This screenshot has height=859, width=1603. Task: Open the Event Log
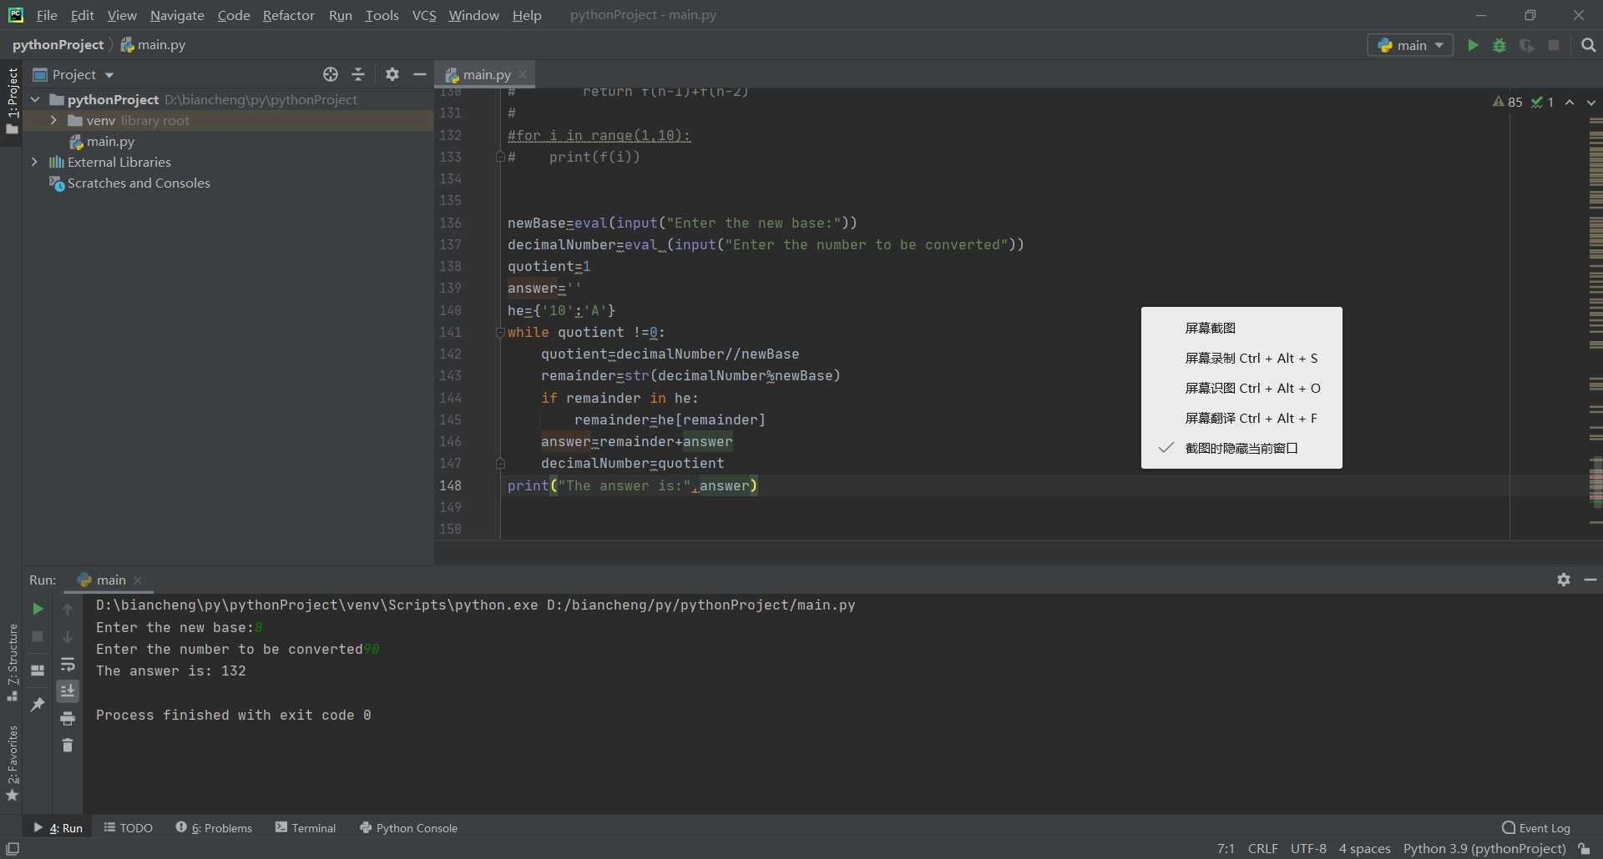click(x=1535, y=828)
